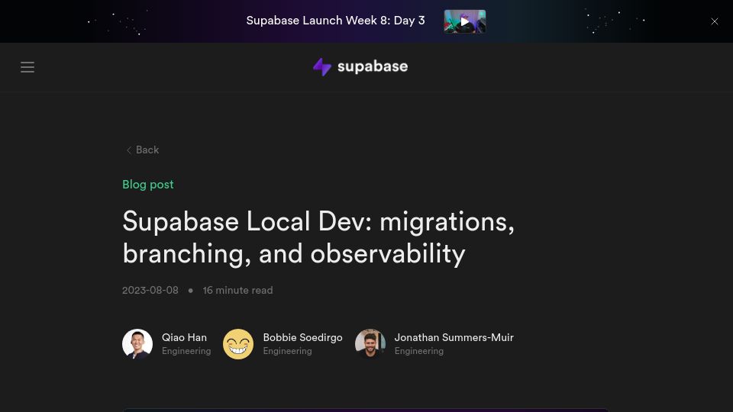Viewport: 733px width, 412px height.
Task: Click the back chevron arrow icon
Action: coord(128,150)
